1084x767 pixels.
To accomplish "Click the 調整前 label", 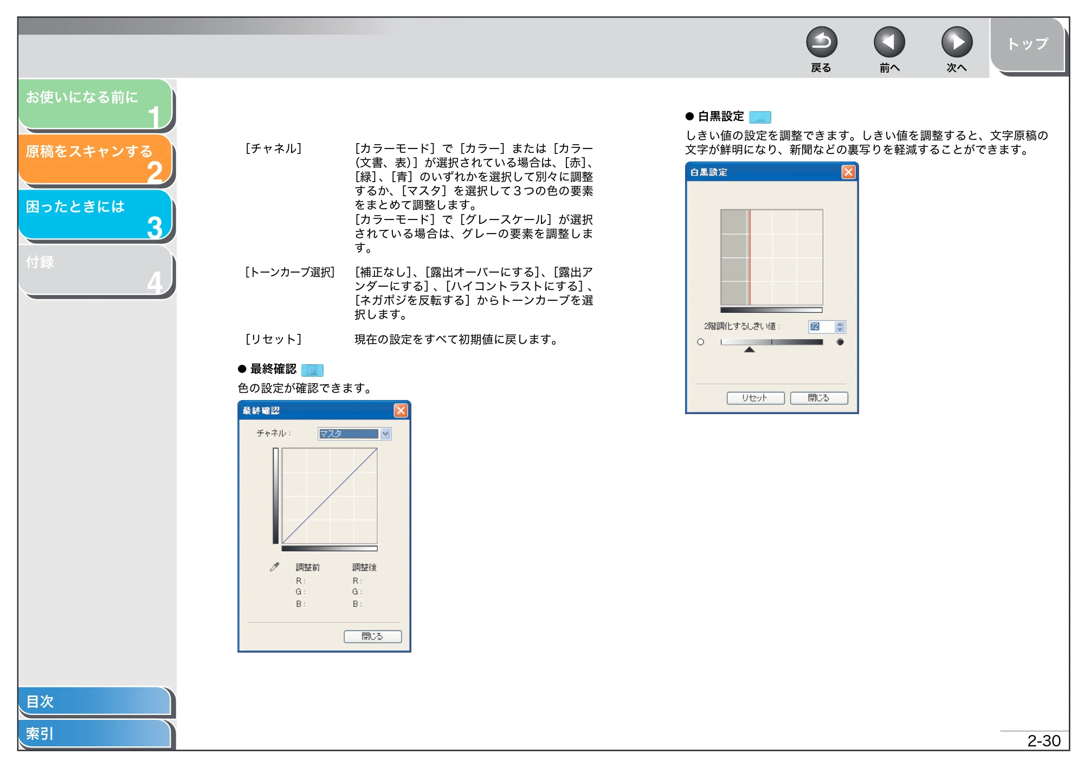I will pyautogui.click(x=307, y=568).
